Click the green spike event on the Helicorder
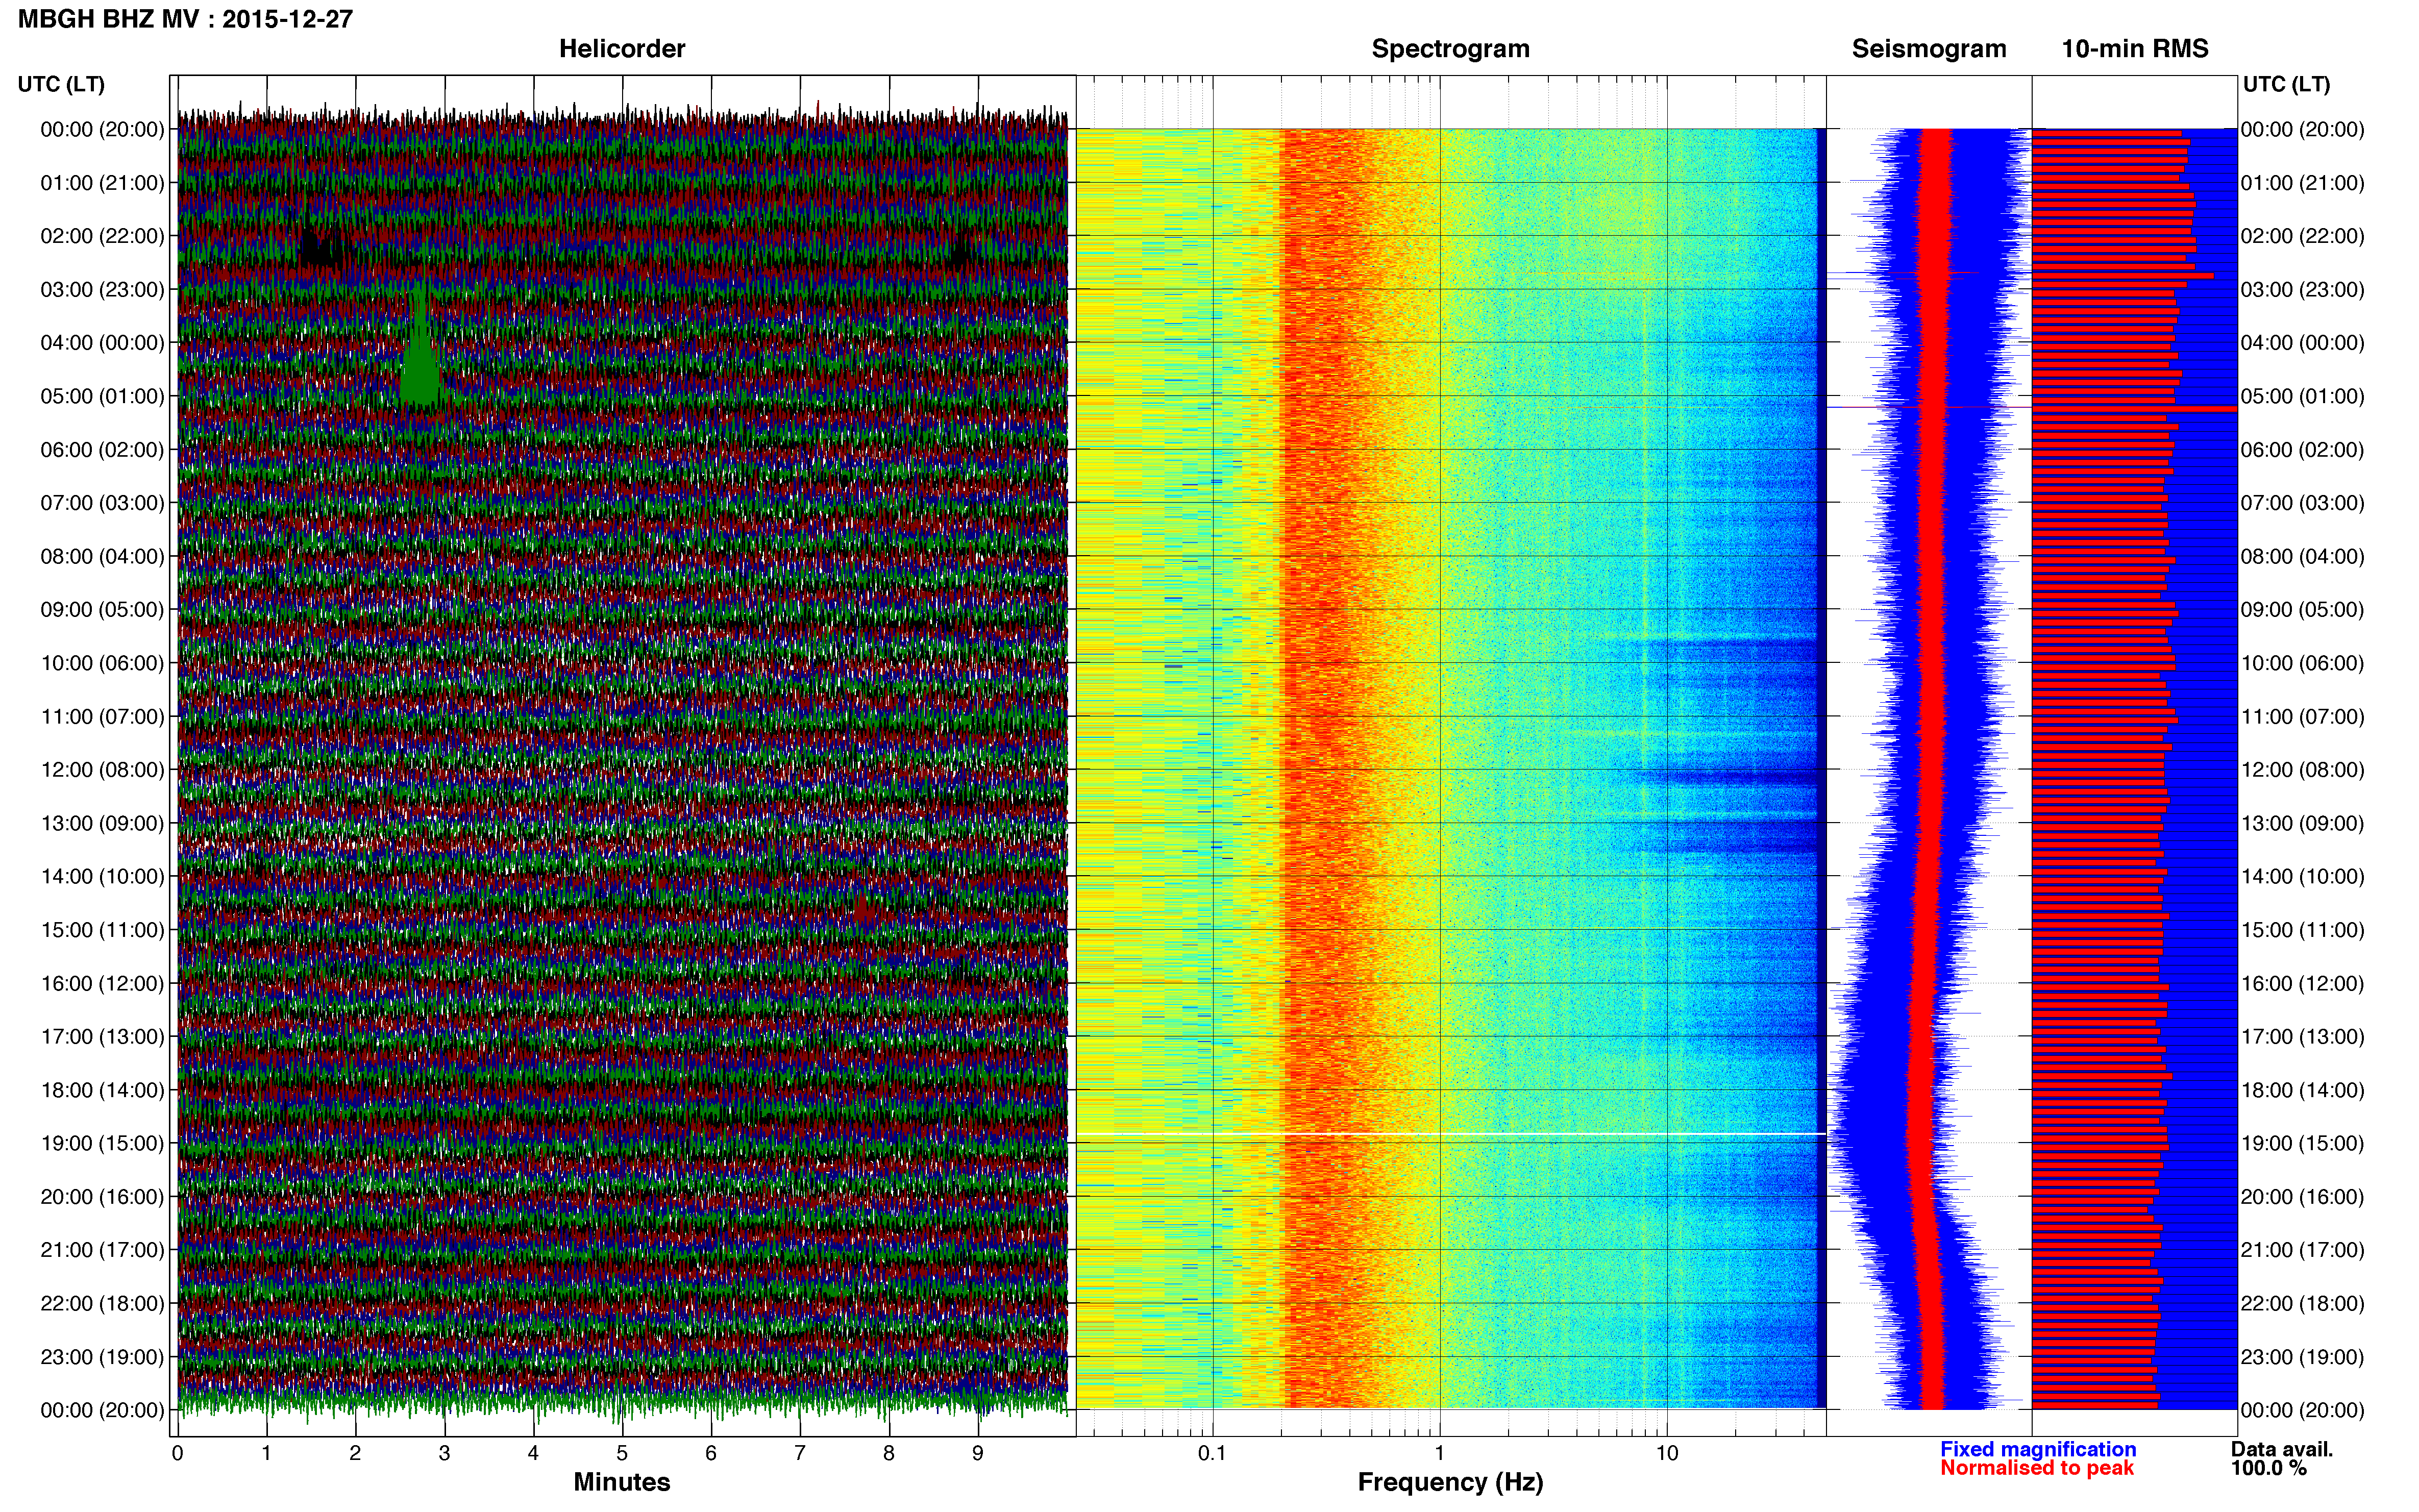 tap(420, 345)
